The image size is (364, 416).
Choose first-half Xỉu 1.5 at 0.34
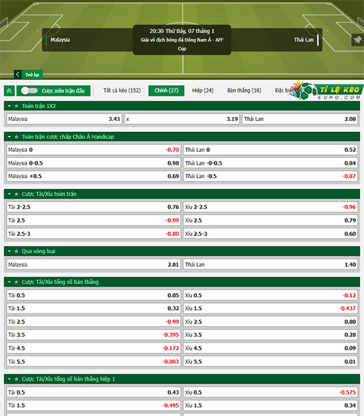tap(270, 405)
